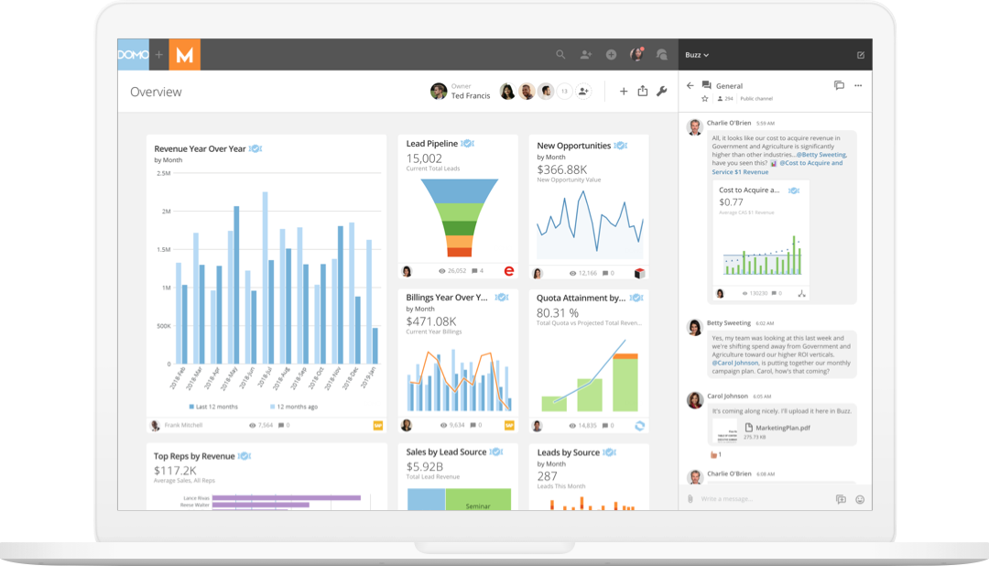Open the user profile avatar menu
This screenshot has height=566, width=989.
636,55
